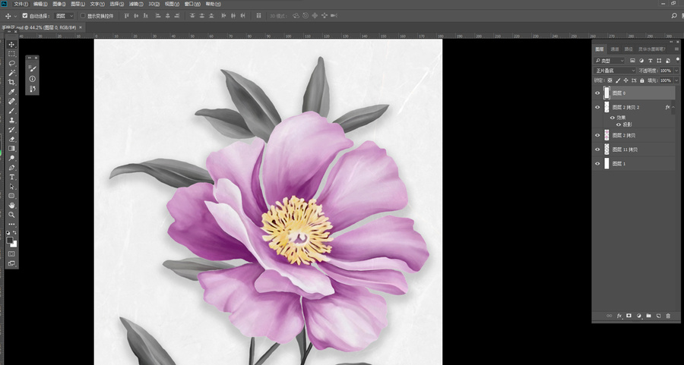This screenshot has height=365, width=684.
Task: Select the Eyedropper tool
Action: 11,92
